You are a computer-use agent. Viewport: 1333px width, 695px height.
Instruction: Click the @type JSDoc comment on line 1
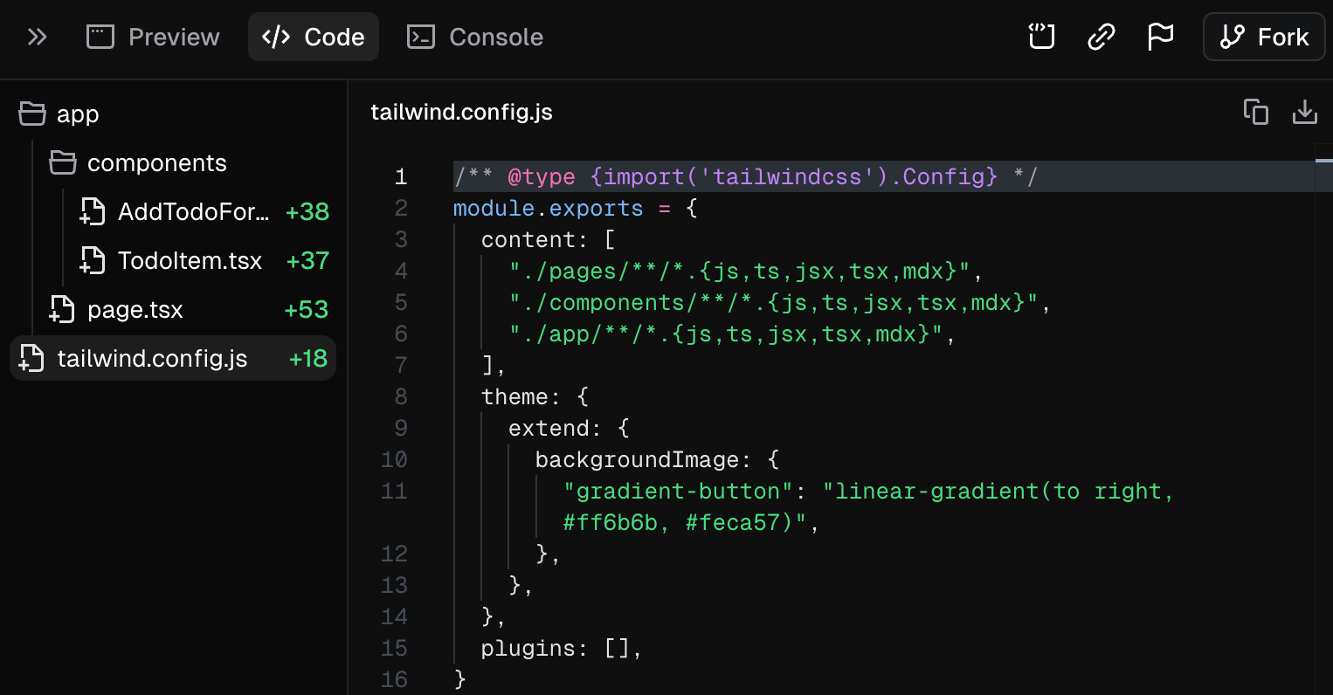coord(746,177)
